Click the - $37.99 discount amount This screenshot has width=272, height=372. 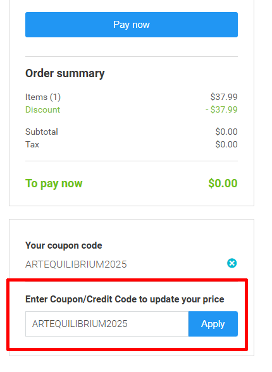click(221, 109)
